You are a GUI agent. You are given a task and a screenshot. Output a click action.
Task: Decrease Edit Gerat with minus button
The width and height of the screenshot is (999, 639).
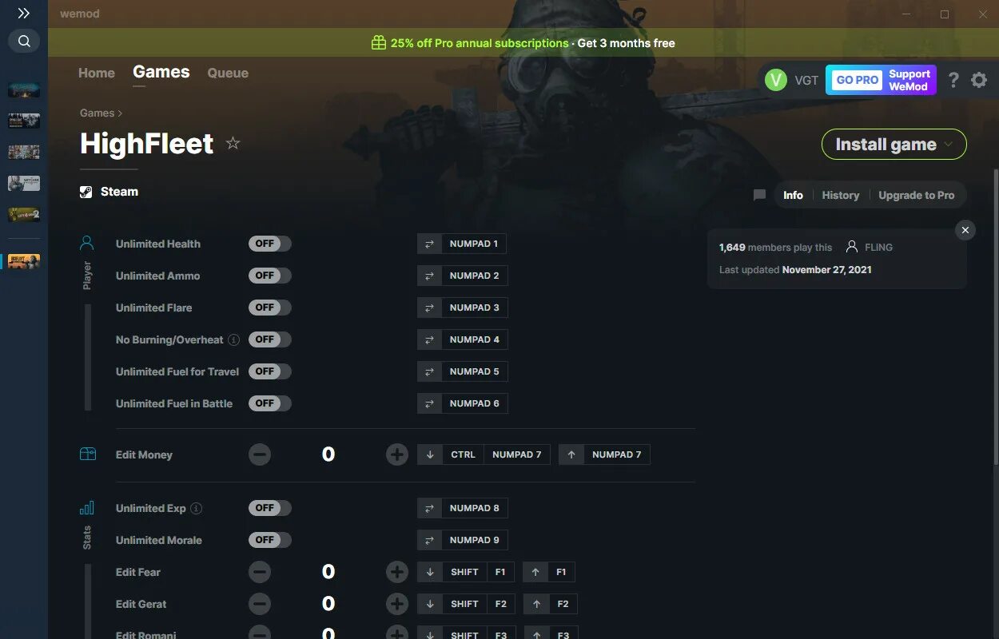point(259,604)
